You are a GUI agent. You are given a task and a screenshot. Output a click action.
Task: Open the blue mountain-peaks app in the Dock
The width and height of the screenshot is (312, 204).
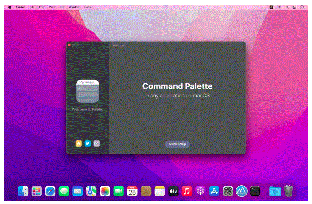click(242, 191)
